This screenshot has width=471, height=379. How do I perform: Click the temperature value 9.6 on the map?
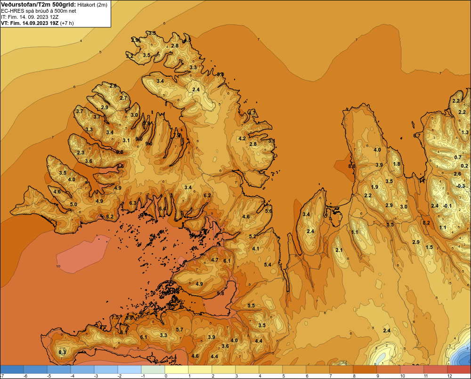tap(120, 166)
